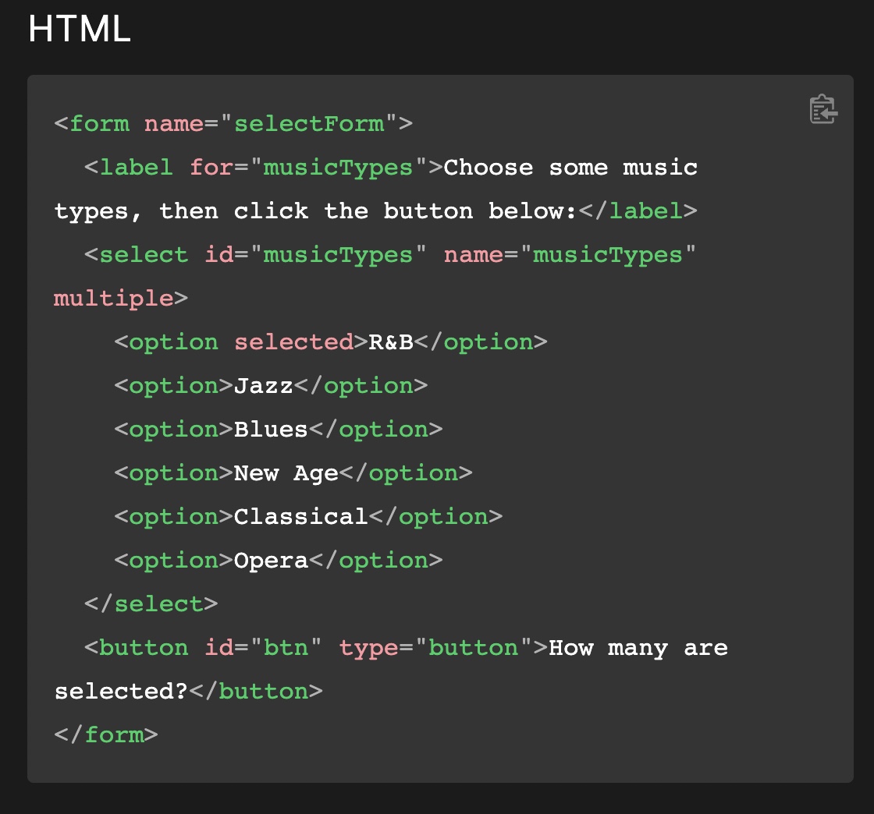Click the "selected" attribute on R&B option
Viewport: 874px width, 814px height.
click(293, 342)
